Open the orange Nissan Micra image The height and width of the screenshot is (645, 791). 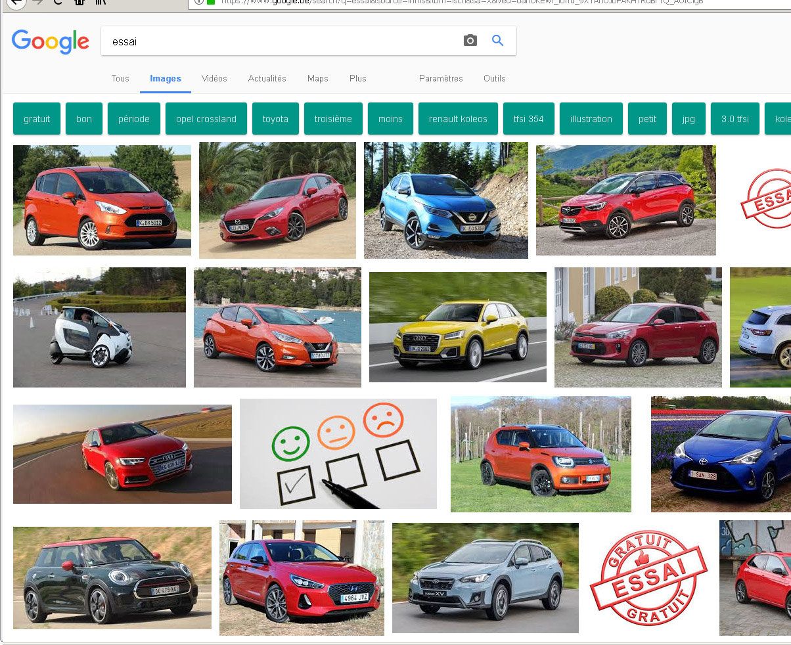(277, 327)
